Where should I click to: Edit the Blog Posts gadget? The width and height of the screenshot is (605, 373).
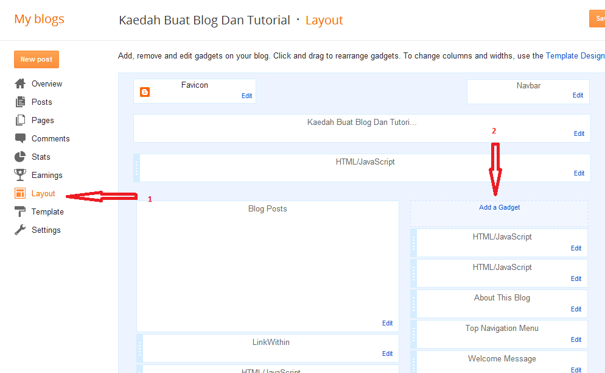click(387, 323)
